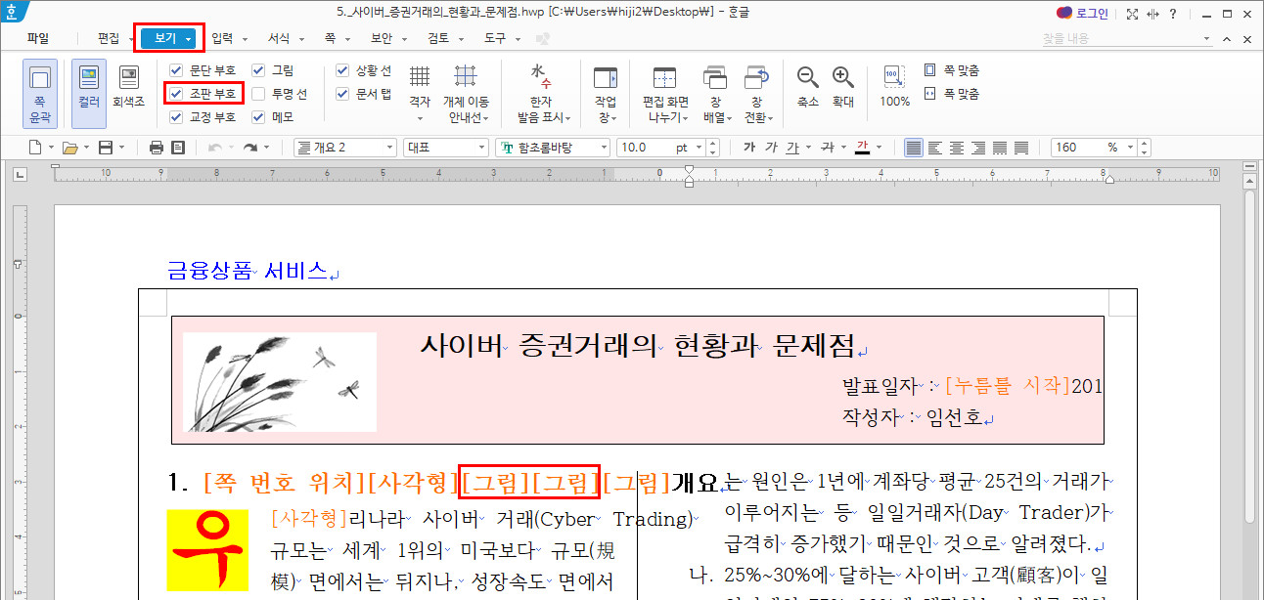Redo the last undone action
1264x600 pixels.
(250, 148)
